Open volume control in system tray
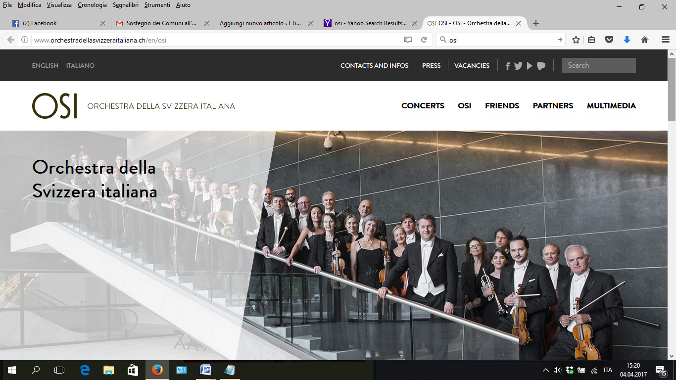This screenshot has width=676, height=380. [557, 370]
